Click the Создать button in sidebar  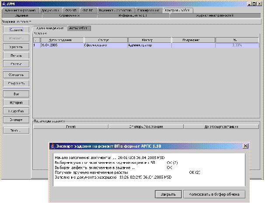tap(16, 30)
